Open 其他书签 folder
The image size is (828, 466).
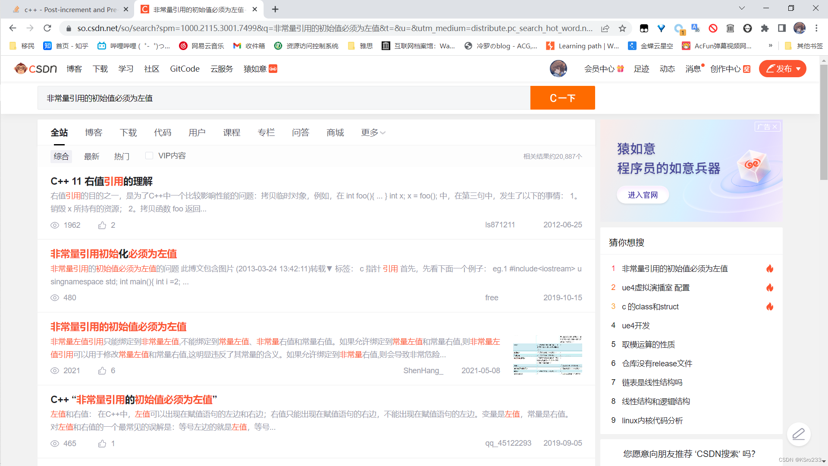pyautogui.click(x=804, y=46)
